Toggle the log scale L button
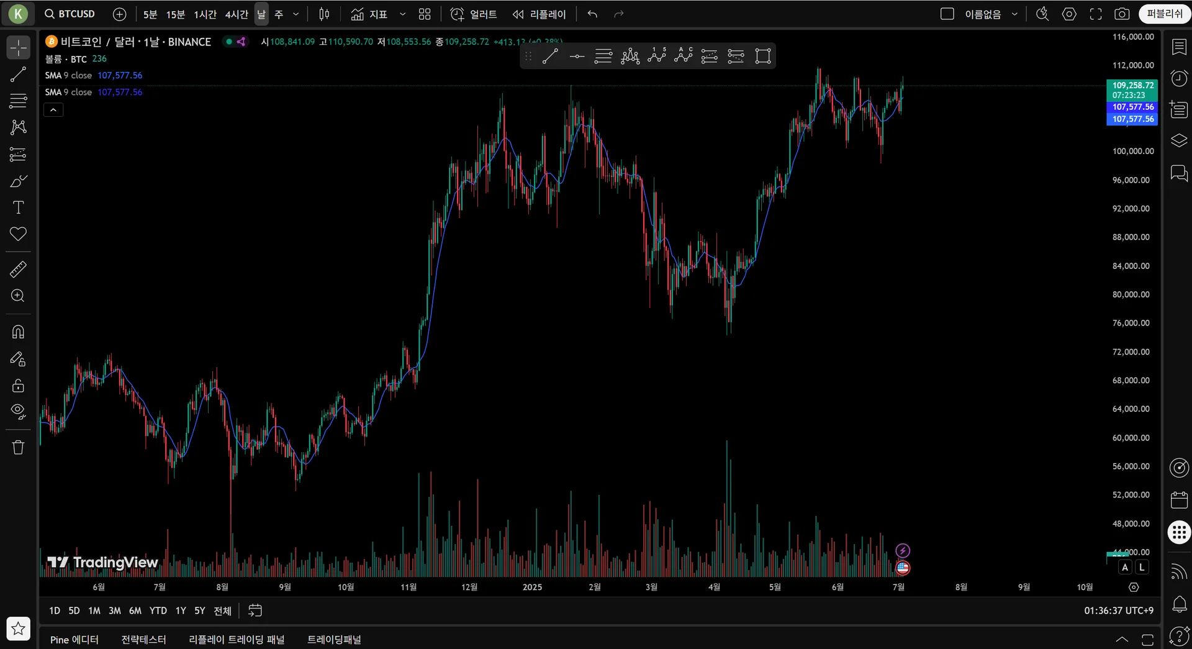Image resolution: width=1192 pixels, height=649 pixels. (x=1141, y=567)
